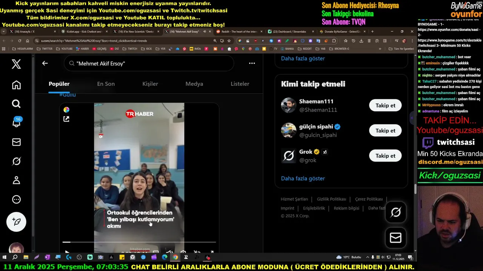Click the video share arrow icon

pyautogui.click(x=66, y=119)
